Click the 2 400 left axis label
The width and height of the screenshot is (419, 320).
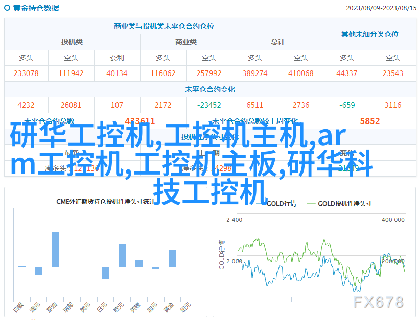pyautogui.click(x=235, y=220)
